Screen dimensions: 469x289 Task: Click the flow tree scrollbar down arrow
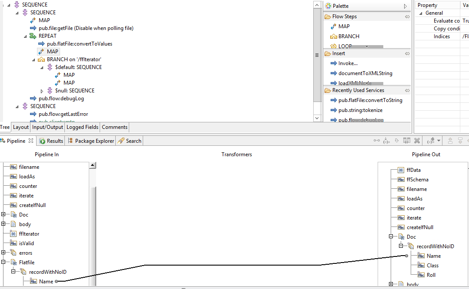(317, 118)
